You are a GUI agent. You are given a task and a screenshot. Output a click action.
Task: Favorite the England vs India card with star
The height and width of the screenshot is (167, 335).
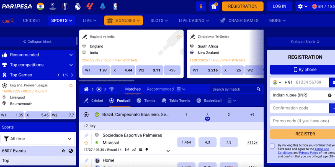pos(179,37)
